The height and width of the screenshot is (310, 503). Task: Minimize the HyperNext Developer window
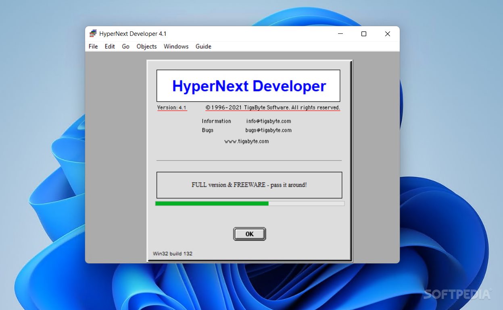coord(340,34)
